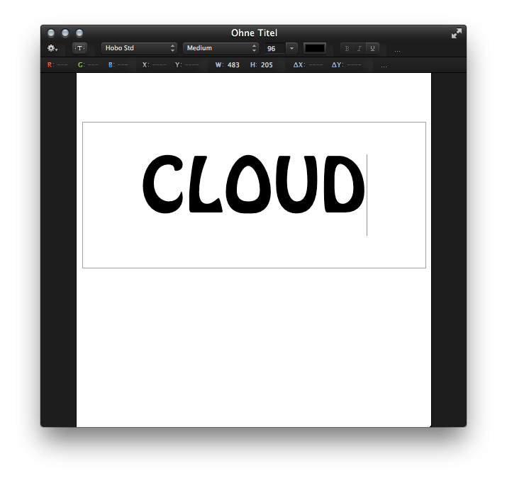The image size is (507, 483).
Task: Click the ΔX readout in info bar
Action: 308,65
